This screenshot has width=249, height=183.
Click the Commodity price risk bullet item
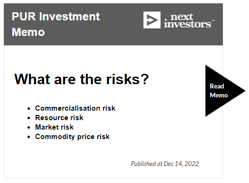(73, 137)
